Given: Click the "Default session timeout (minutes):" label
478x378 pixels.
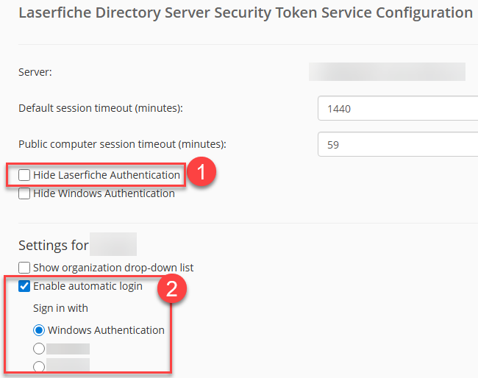Looking at the screenshot, I should point(100,108).
